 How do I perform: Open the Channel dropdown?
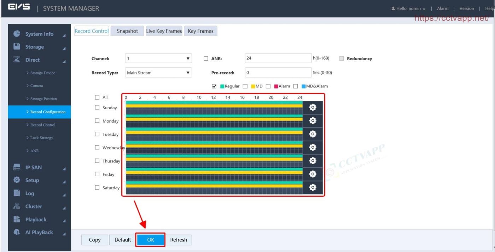click(x=158, y=59)
